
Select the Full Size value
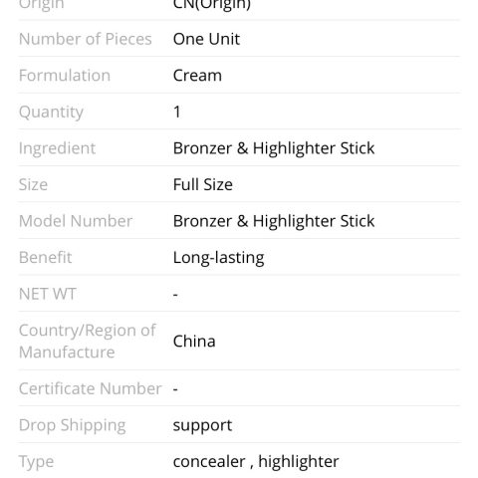pos(203,184)
